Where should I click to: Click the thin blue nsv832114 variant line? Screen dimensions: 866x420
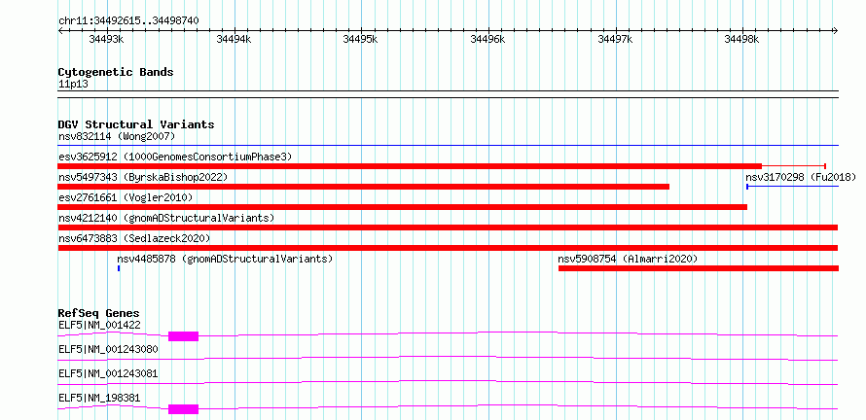pos(448,146)
